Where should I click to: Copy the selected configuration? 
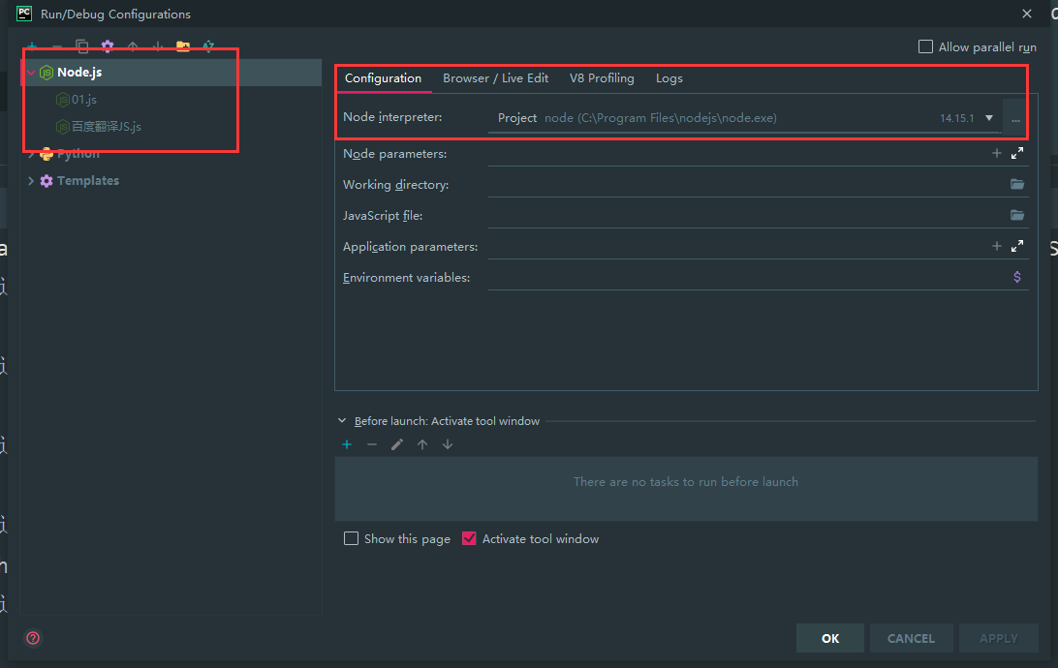(x=82, y=46)
